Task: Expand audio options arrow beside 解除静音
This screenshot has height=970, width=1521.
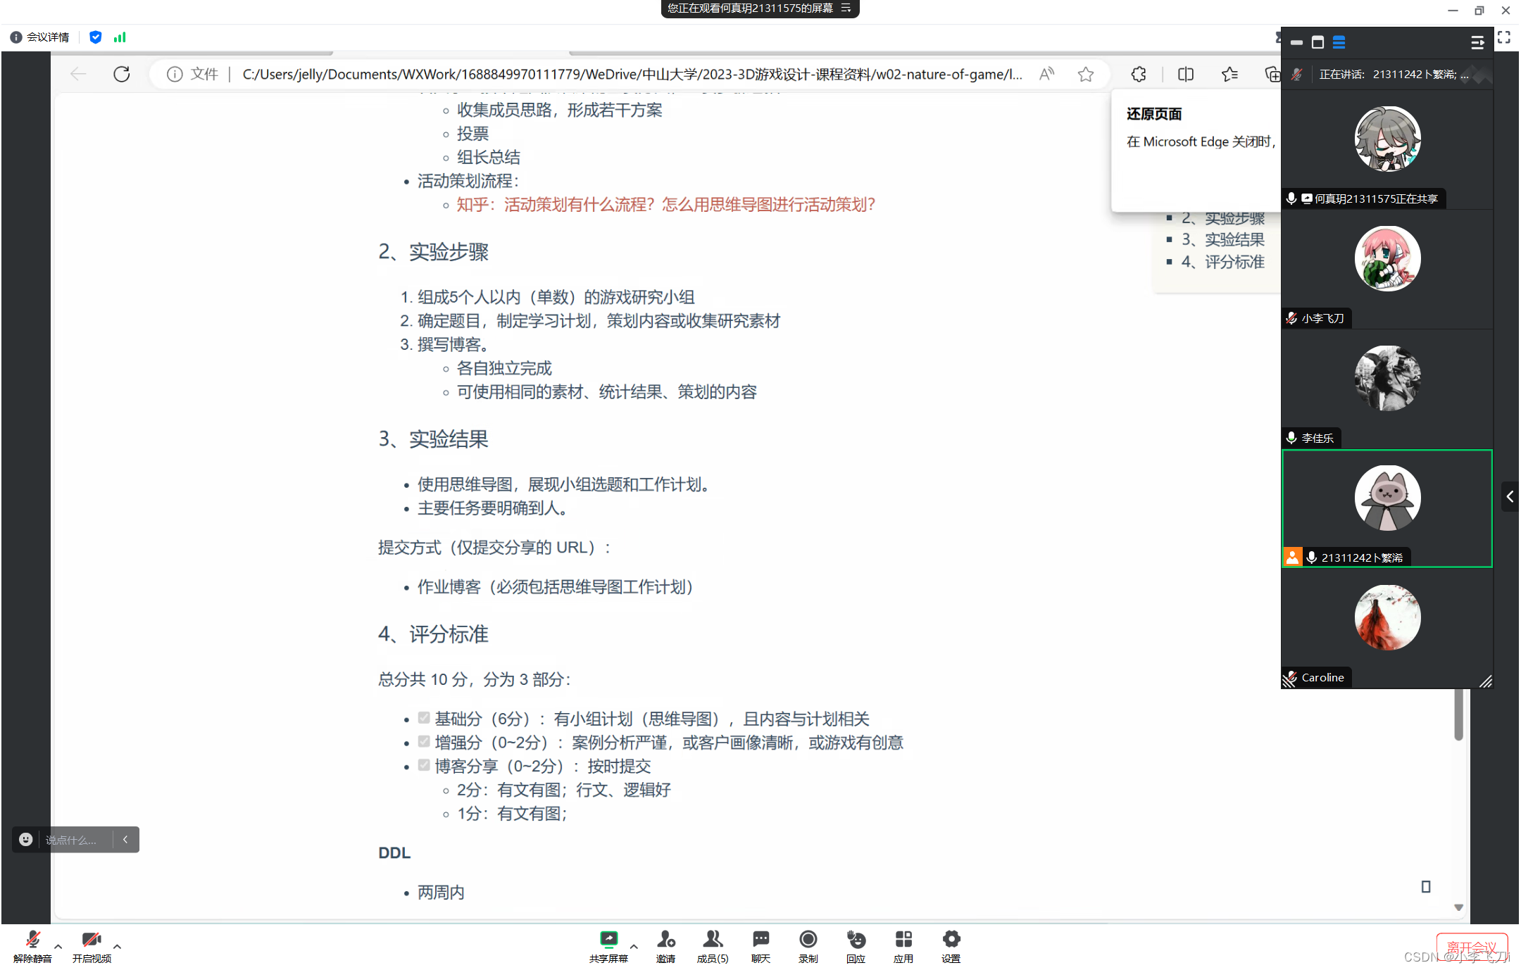Action: [58, 947]
